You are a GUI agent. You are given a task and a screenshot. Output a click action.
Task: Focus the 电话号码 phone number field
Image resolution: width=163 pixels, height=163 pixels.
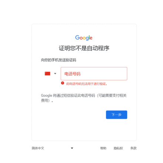(x=94, y=74)
